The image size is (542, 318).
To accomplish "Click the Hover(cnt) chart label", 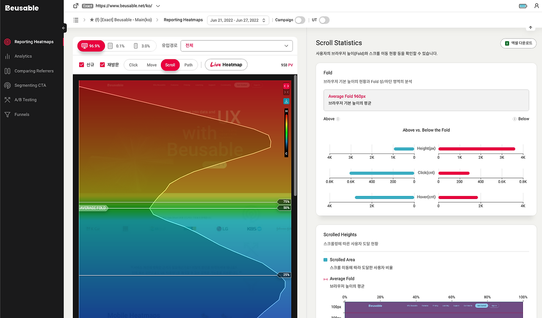I will point(426,197).
